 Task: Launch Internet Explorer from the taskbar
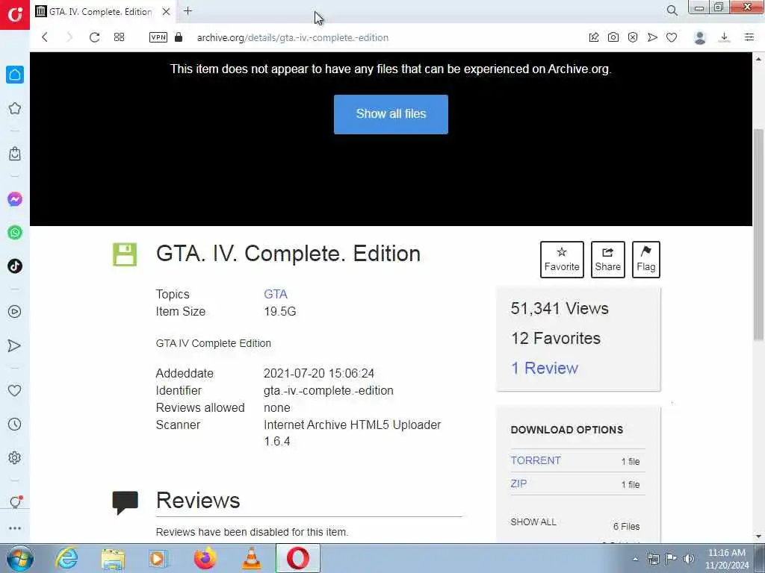pos(66,558)
